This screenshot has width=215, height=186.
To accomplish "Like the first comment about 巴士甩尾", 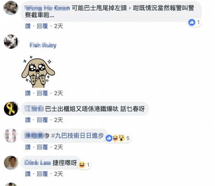I will (28, 26).
